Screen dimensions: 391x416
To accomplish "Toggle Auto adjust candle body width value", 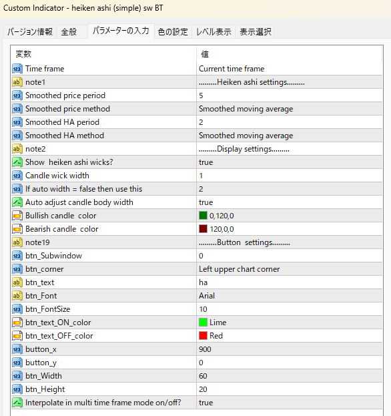I will point(290,202).
